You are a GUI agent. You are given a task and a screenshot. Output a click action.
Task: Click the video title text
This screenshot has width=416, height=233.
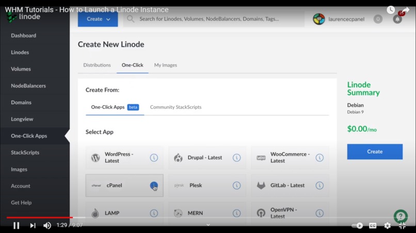[87, 10]
